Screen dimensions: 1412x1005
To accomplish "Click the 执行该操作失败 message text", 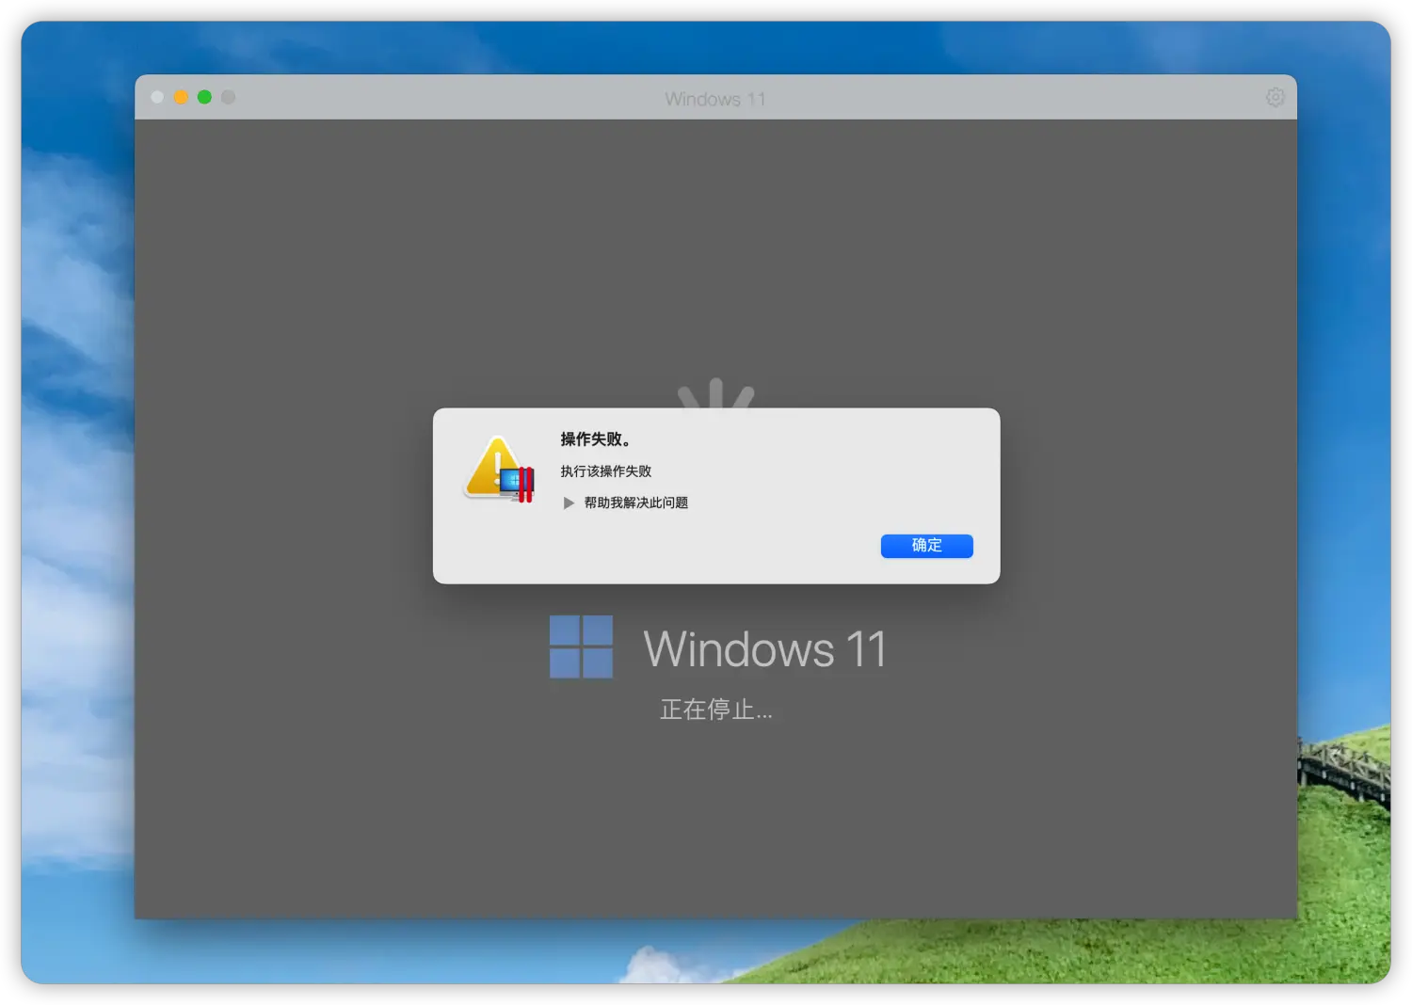I will tap(606, 471).
